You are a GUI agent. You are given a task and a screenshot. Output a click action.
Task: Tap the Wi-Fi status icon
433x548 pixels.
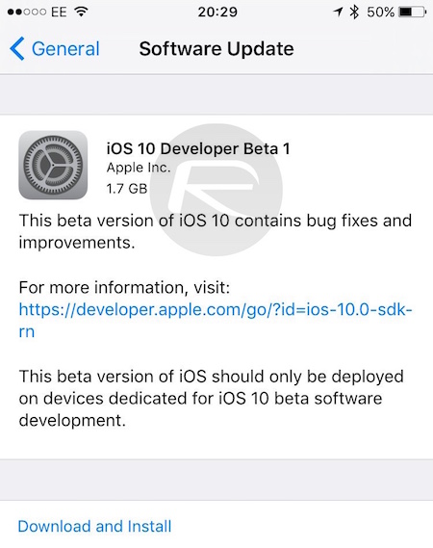point(81,12)
